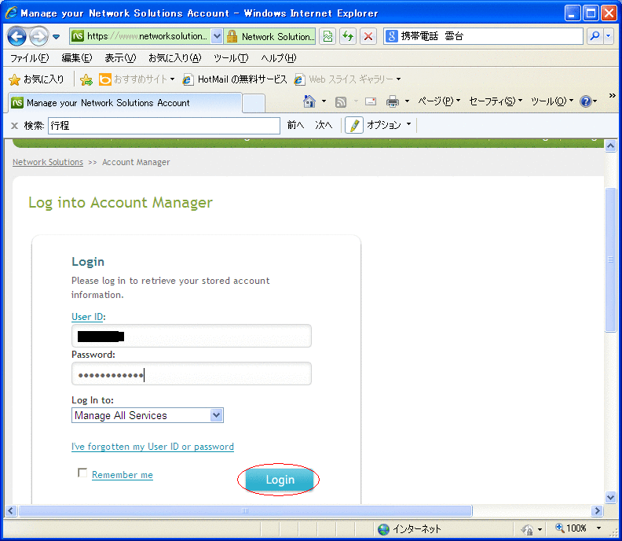This screenshot has width=622, height=541.
Task: Click the RSS feeds icon
Action: [340, 102]
